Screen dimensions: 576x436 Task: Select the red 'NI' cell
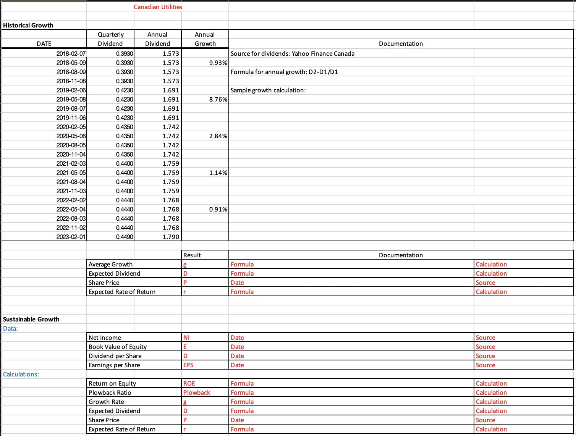click(x=205, y=337)
